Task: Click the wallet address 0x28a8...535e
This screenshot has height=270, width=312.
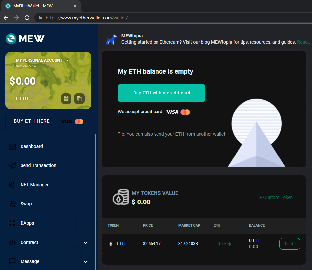Action: [x=26, y=66]
